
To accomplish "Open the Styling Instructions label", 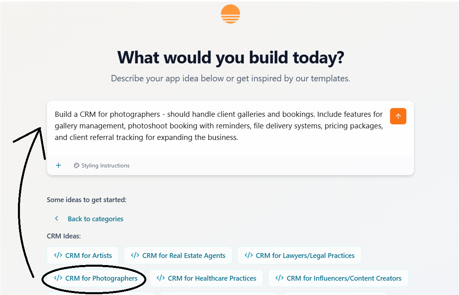I will click(x=105, y=165).
